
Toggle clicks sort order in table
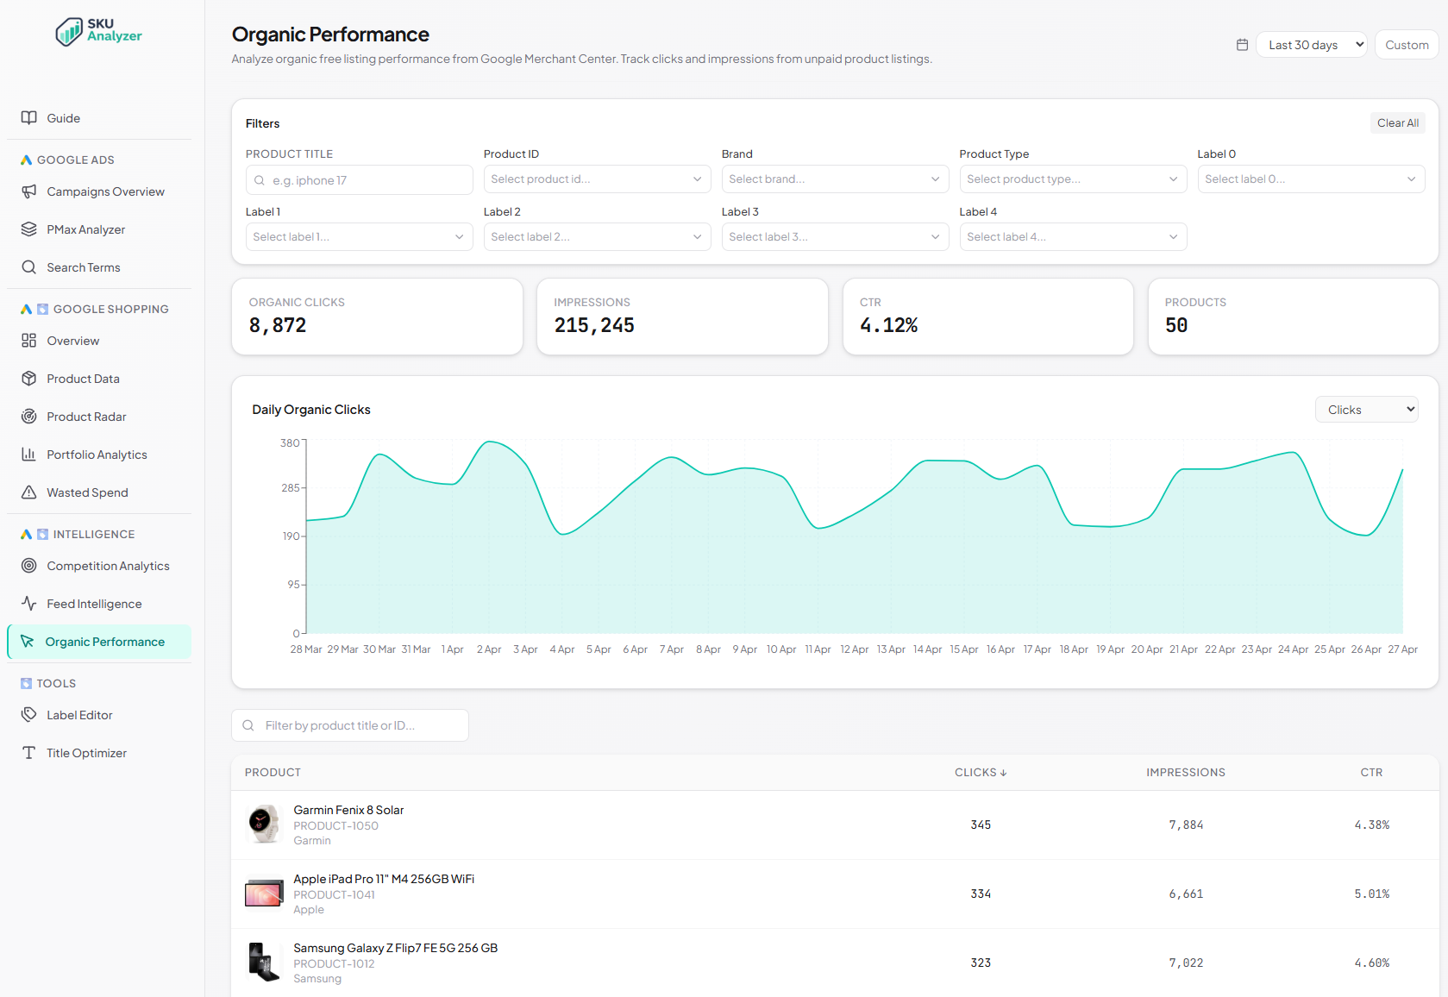coord(980,772)
